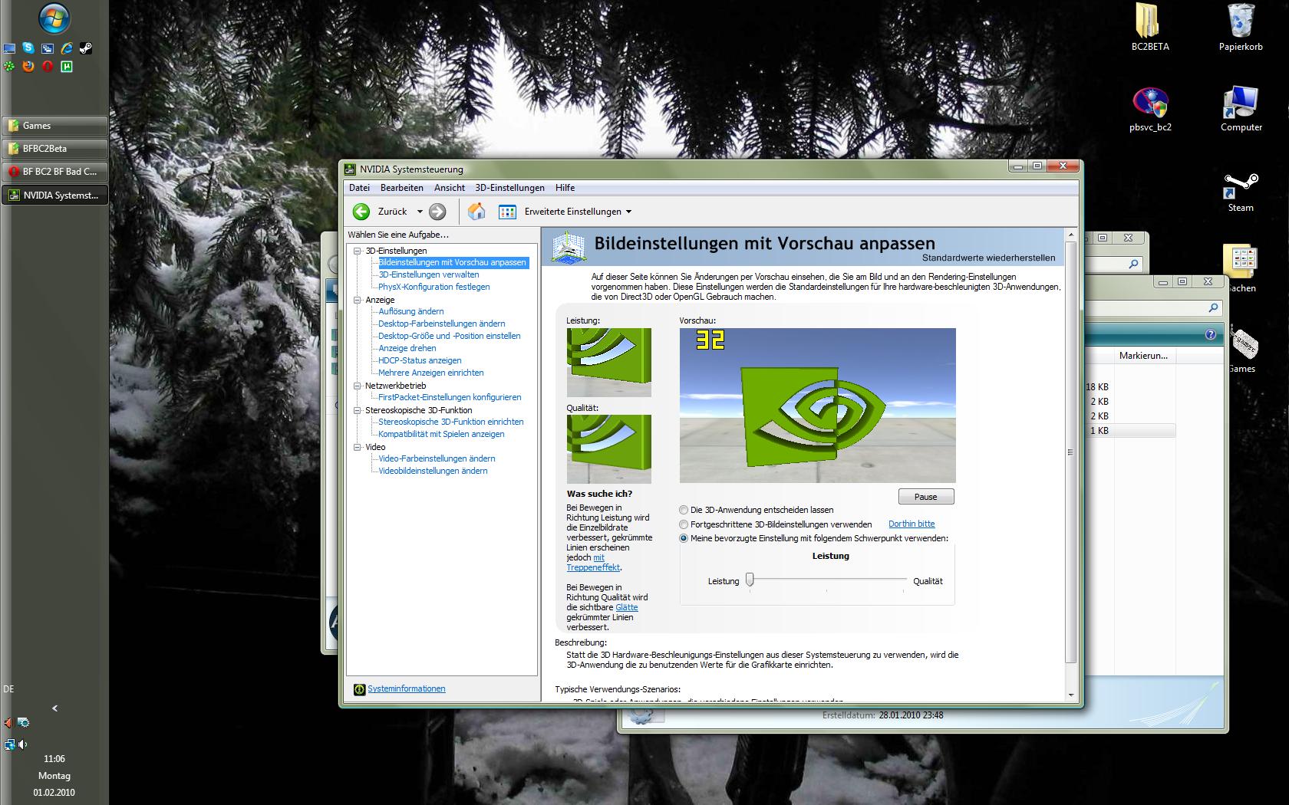Screen dimensions: 1289x805
Task: Click scroll down arrow in NVIDIA content pane
Action: 1071,695
